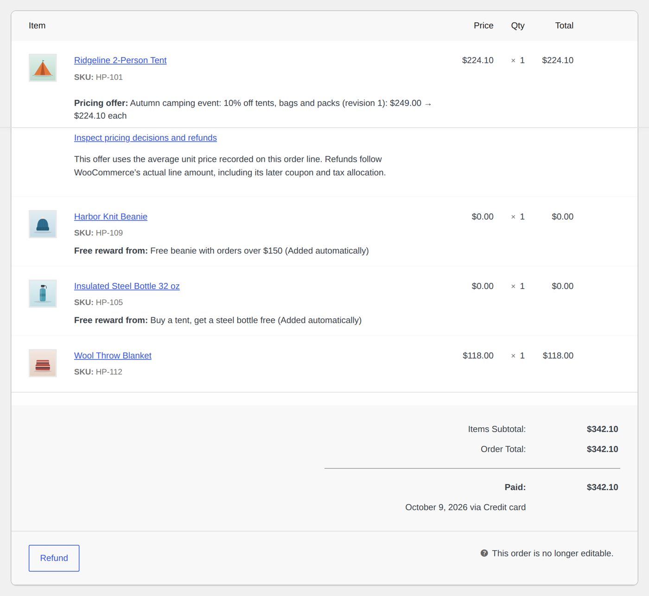The height and width of the screenshot is (596, 649).
Task: Click the tent line total $224.10
Action: pyautogui.click(x=558, y=60)
